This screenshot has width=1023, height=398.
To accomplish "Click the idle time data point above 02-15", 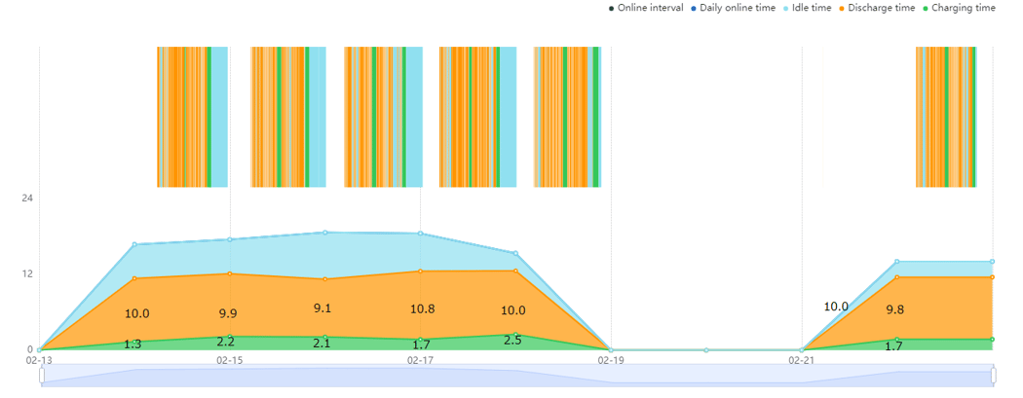I will click(x=230, y=239).
